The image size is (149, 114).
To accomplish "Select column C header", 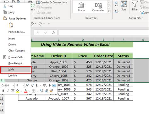I will tap(59, 40).
